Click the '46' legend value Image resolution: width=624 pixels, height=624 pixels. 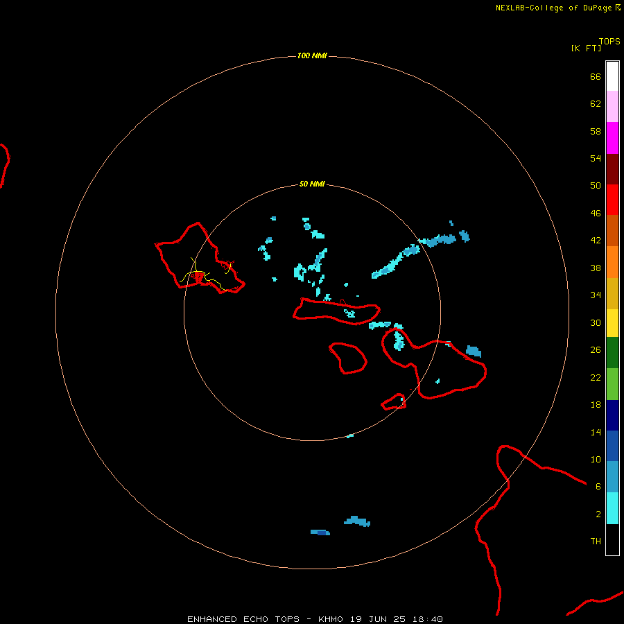click(x=596, y=213)
